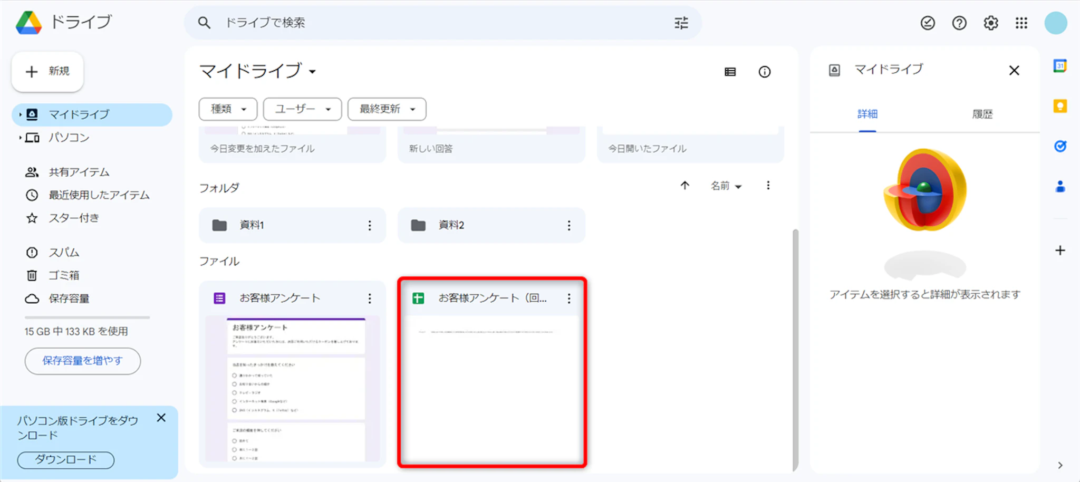Open Google Keep in side panel
This screenshot has width=1080, height=482.
(1060, 106)
